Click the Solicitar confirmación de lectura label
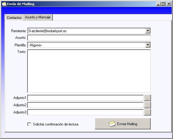Screen dimensions: 173x139 [56, 124]
